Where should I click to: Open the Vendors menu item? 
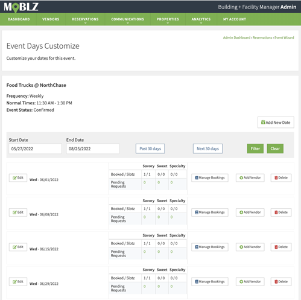pyautogui.click(x=51, y=19)
